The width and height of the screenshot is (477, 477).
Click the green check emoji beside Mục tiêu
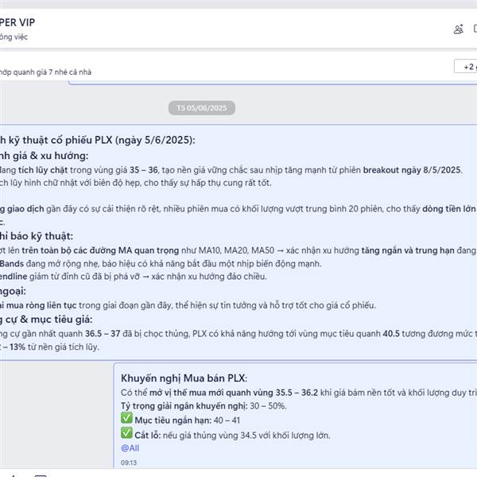point(126,418)
